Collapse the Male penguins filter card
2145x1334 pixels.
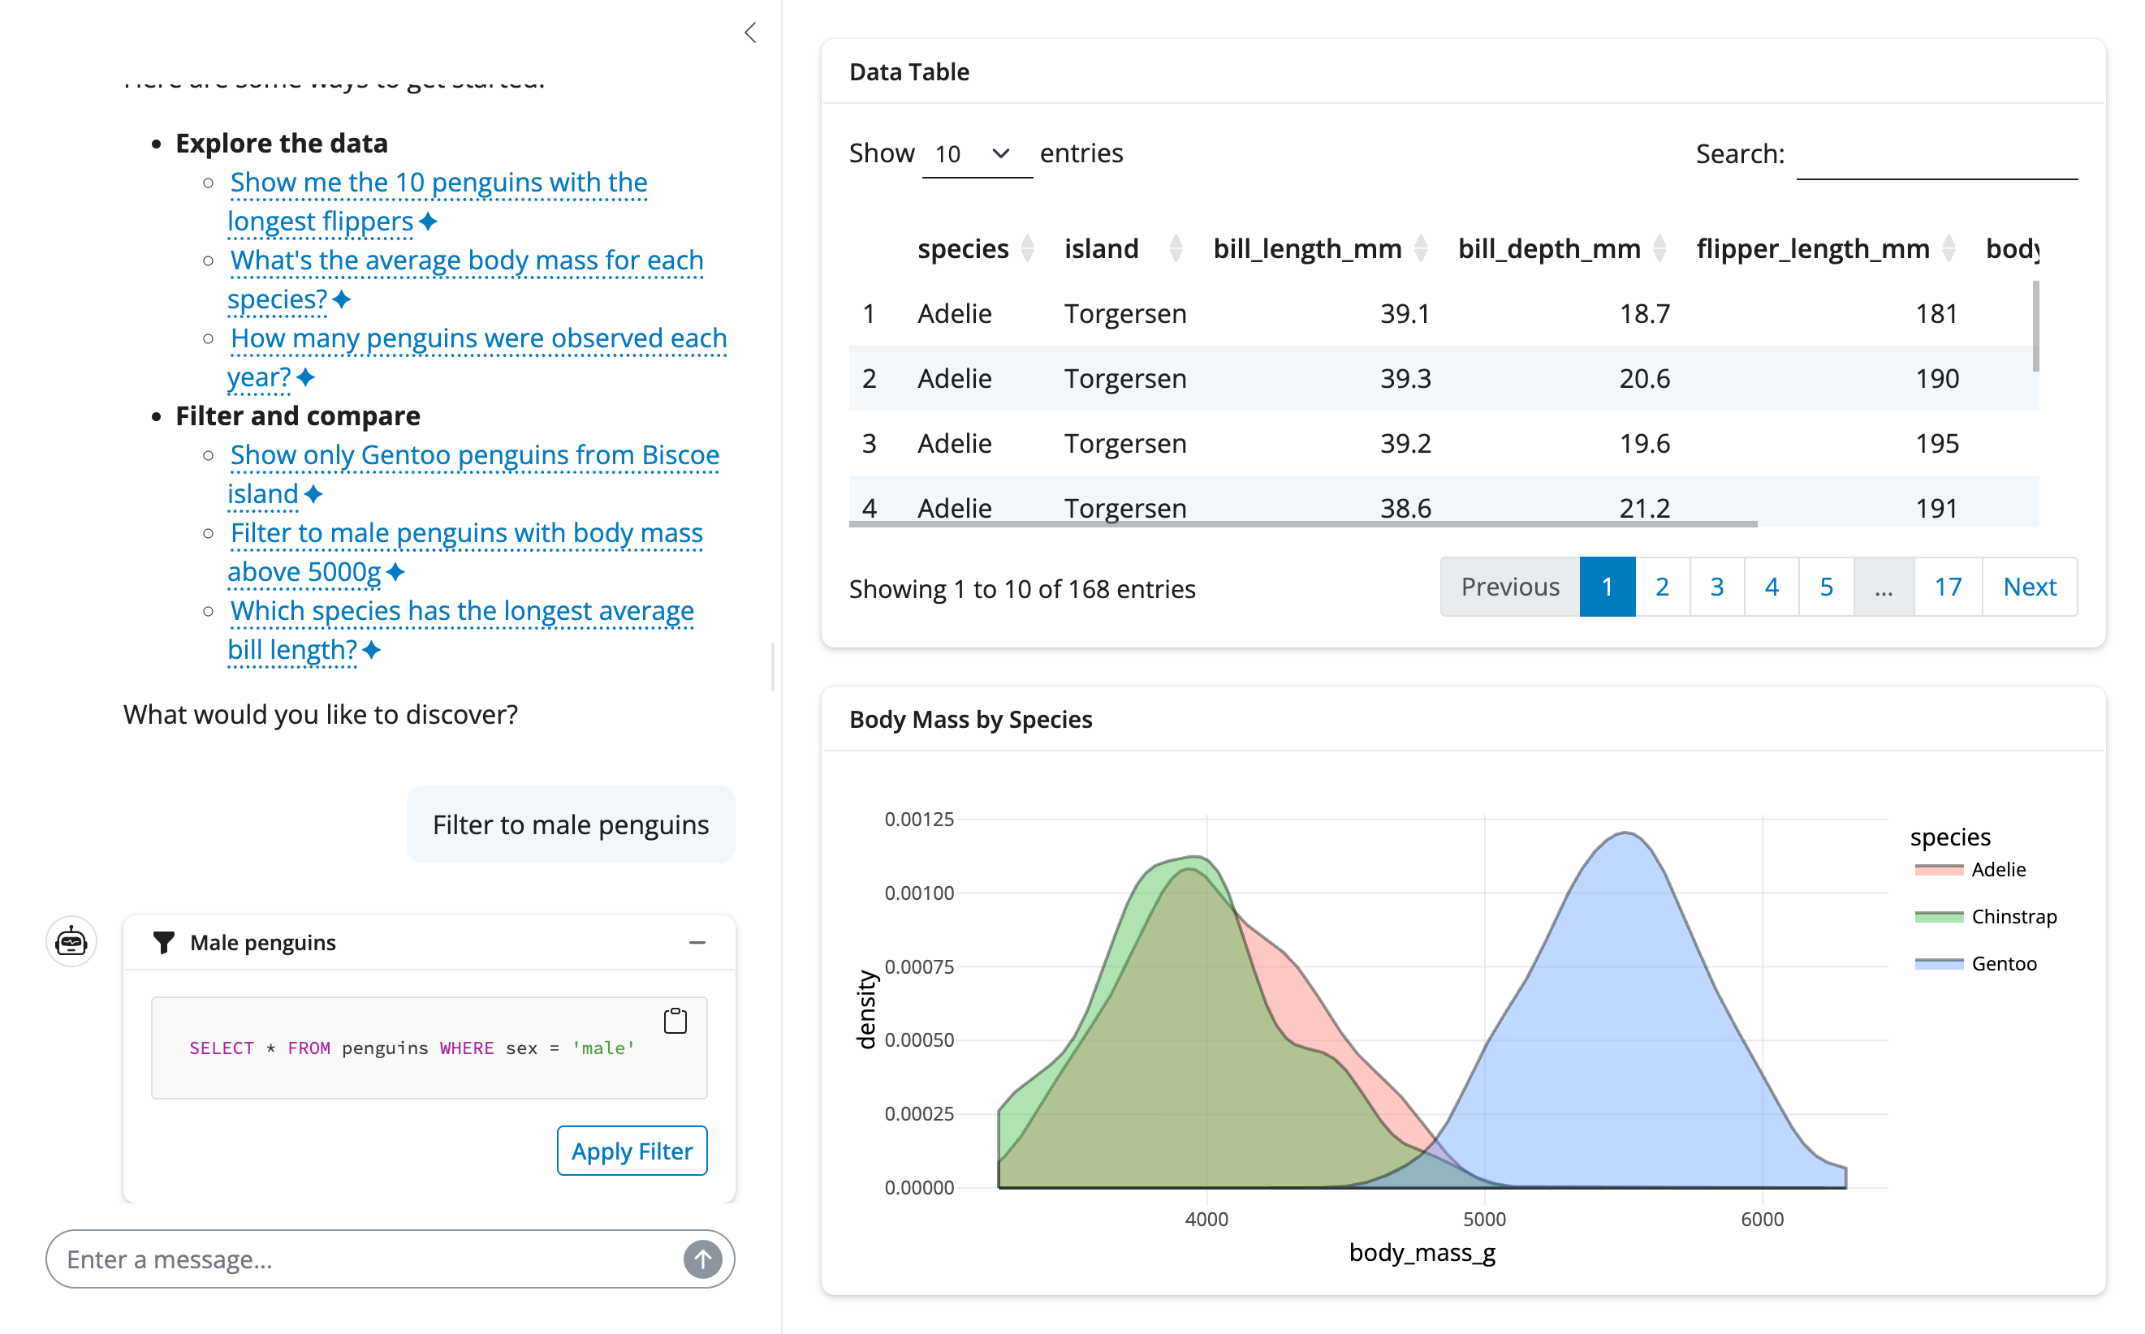coord(697,942)
